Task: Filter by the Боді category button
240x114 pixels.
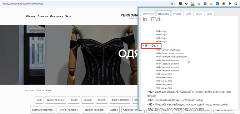Action: [39, 100]
